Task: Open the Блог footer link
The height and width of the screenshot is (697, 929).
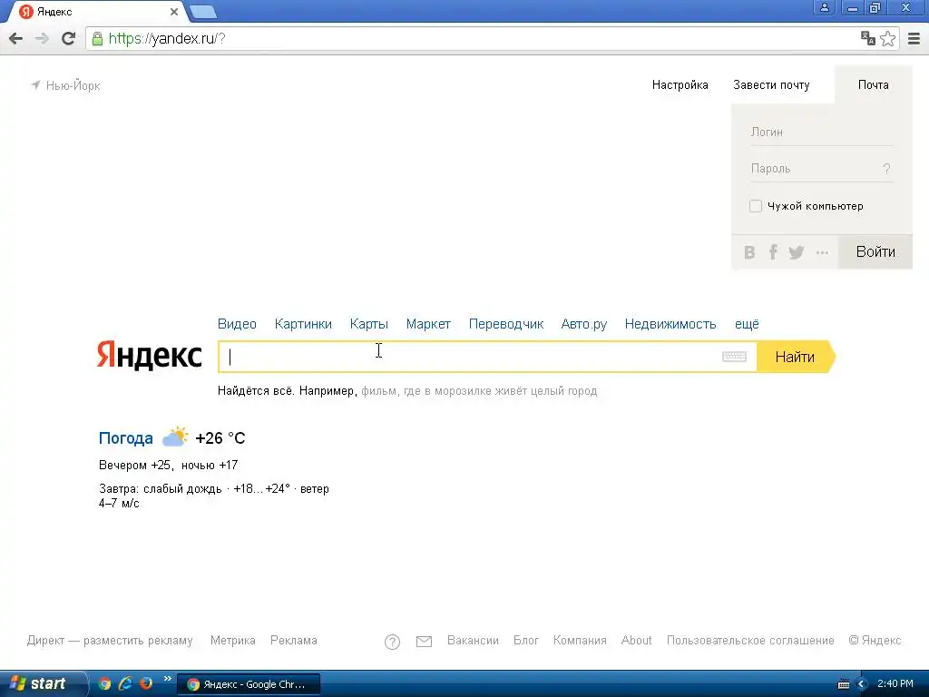Action: [x=526, y=641]
